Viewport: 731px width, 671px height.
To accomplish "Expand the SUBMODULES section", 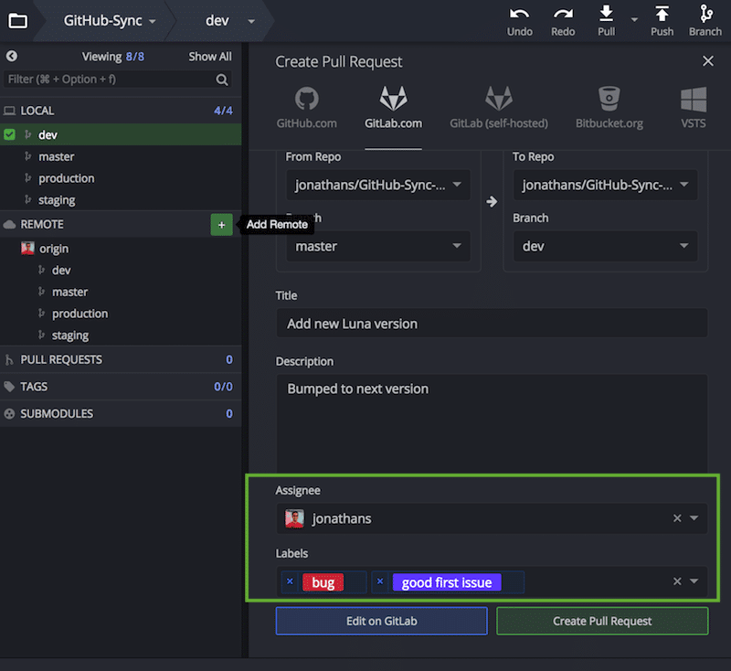I will [x=121, y=413].
